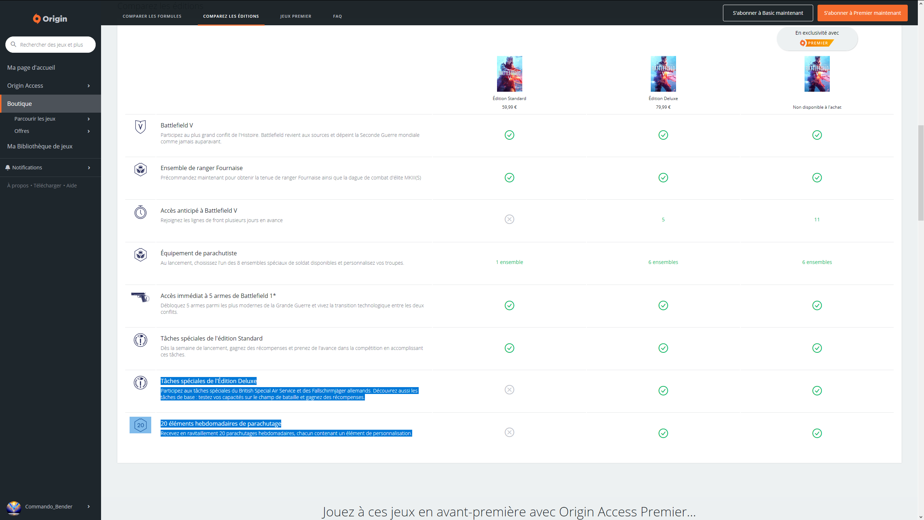Click the Ensemble de ranger Fournaise icon
The image size is (924, 520).
tap(140, 169)
